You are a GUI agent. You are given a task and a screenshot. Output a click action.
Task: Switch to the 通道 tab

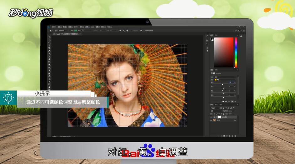click(x=216, y=105)
